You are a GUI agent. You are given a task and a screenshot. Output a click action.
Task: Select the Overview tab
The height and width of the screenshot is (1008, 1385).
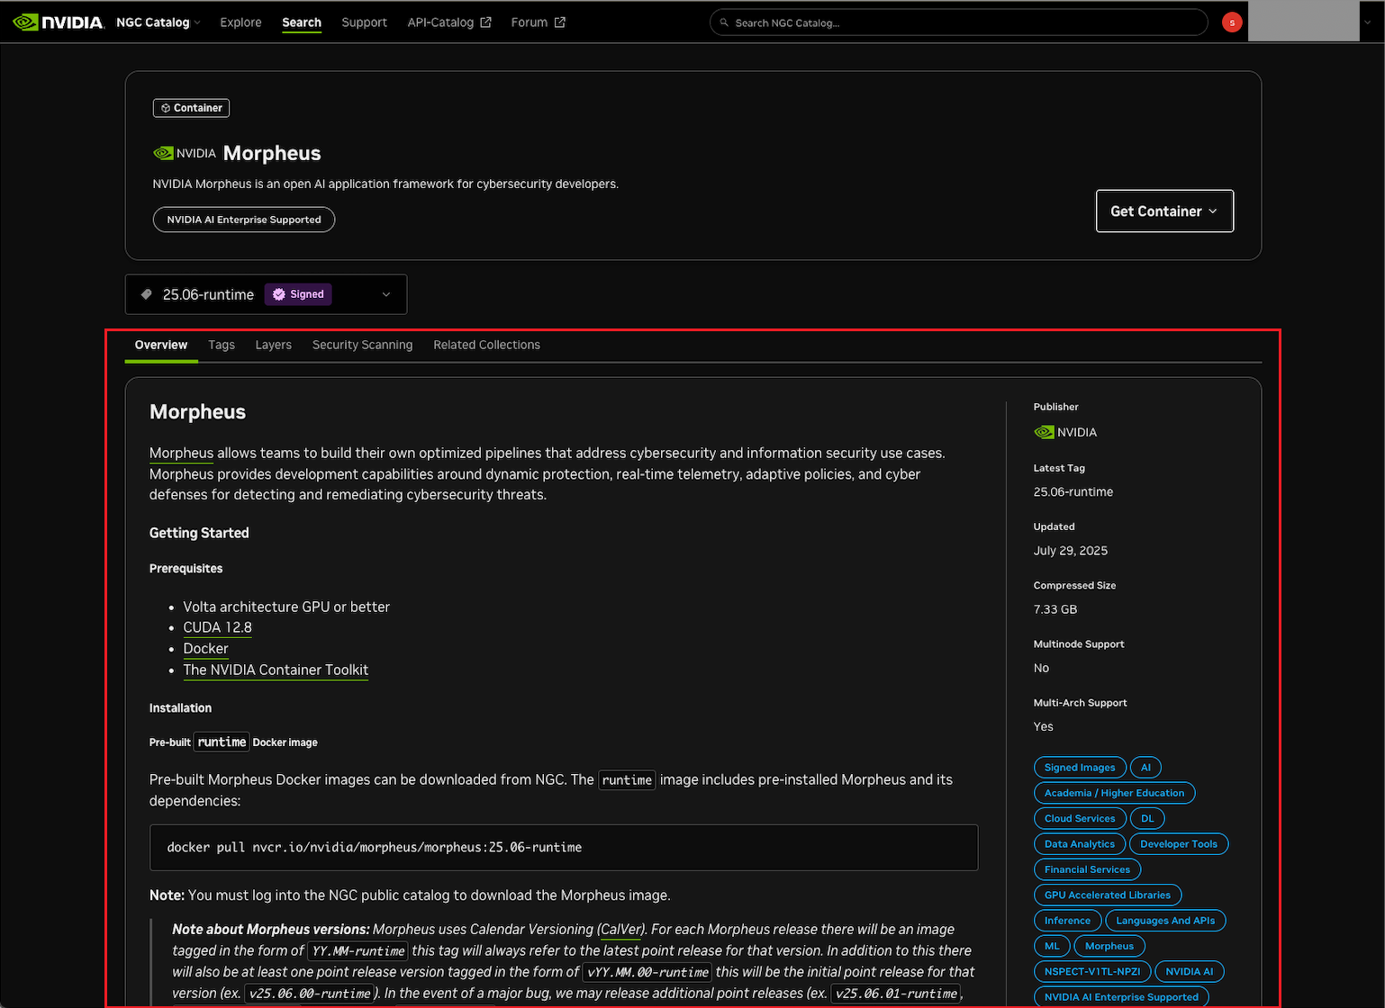[161, 345]
